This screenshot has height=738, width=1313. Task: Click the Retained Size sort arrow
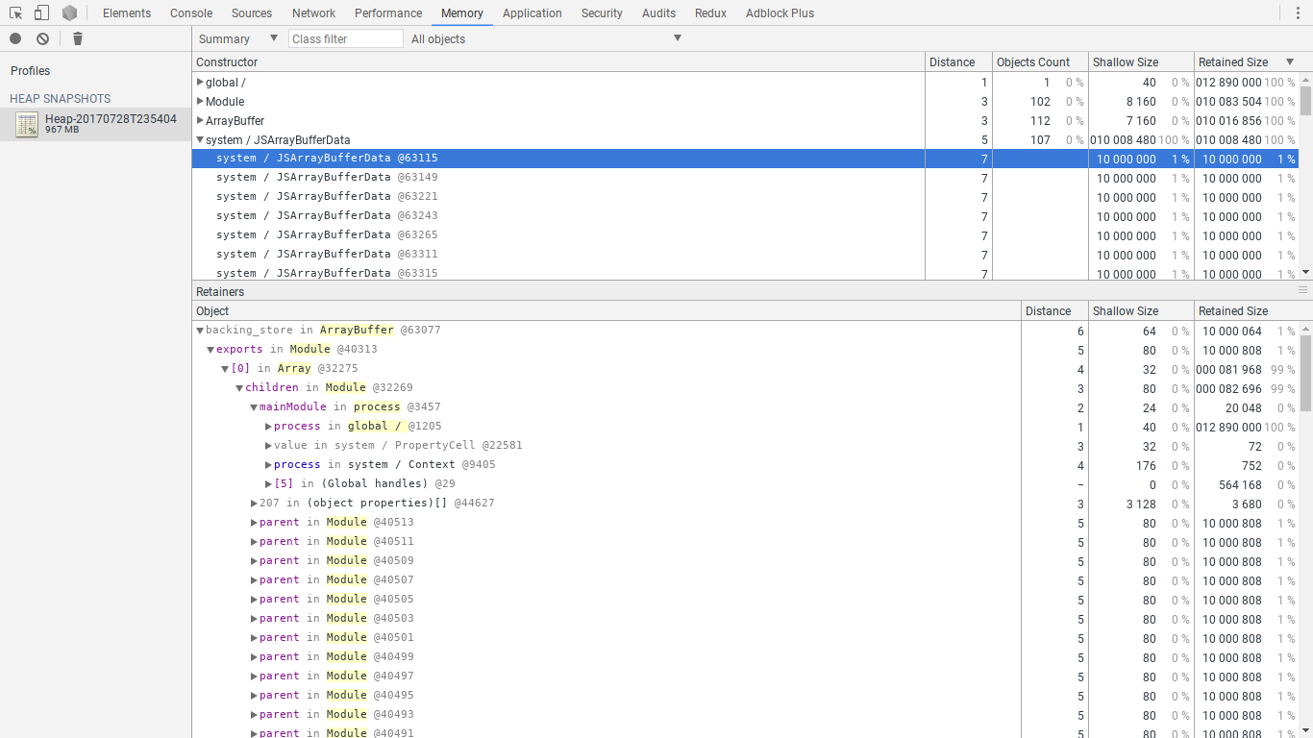coord(1290,61)
